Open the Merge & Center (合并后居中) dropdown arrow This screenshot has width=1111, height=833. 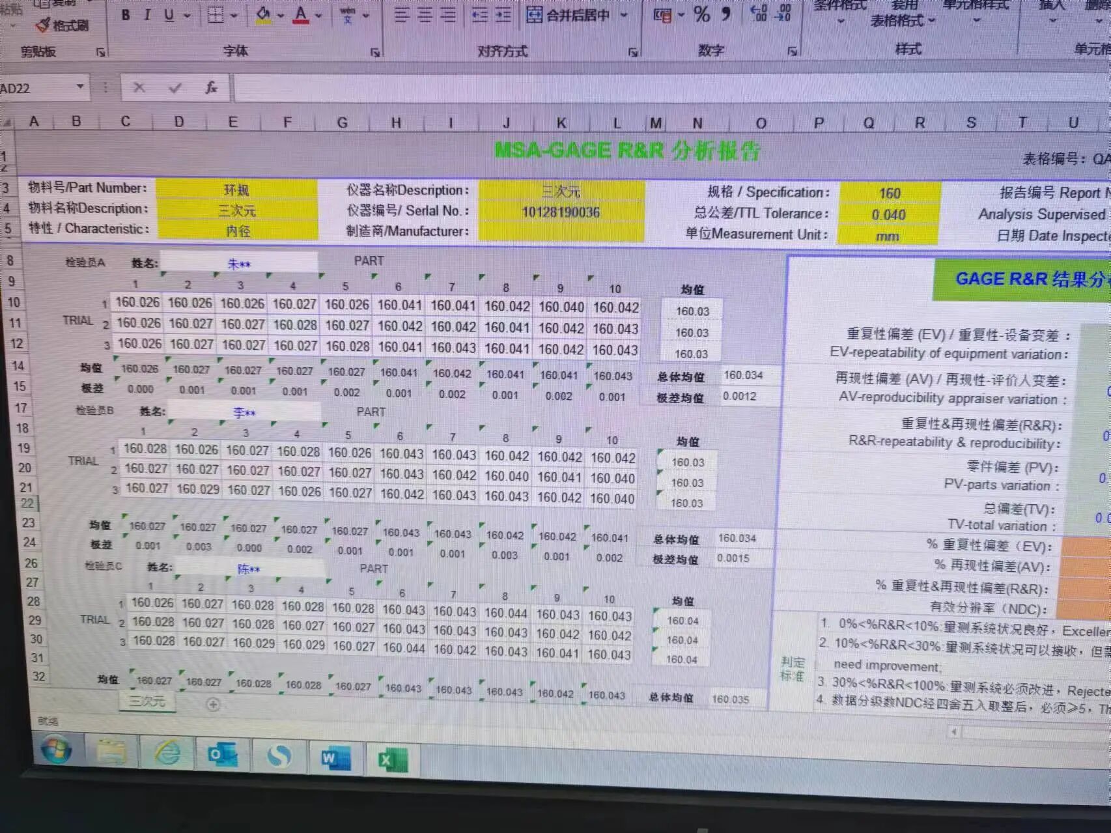tap(624, 15)
